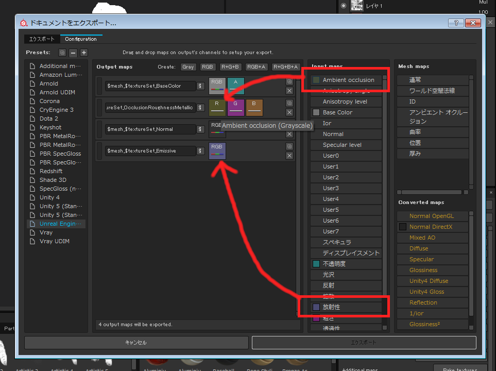Viewport: 496px width, 371px height.
Task: Open the help question mark in the title bar
Action: tap(455, 23)
